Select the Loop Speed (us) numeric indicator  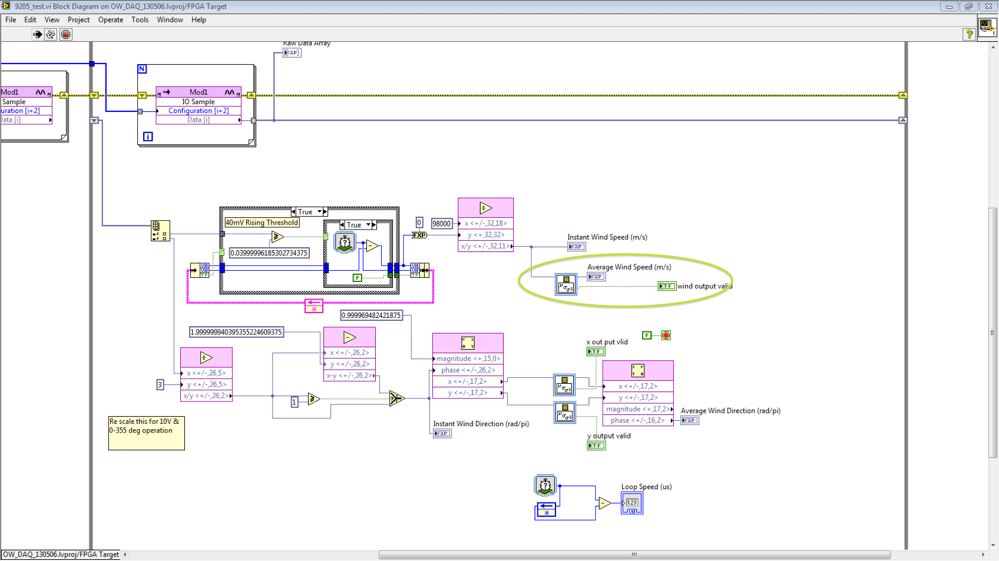pos(632,503)
